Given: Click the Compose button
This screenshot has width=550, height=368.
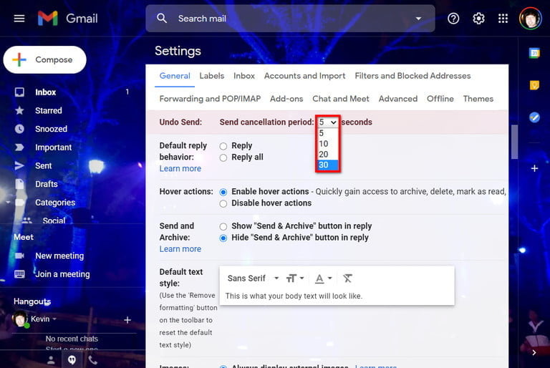Looking at the screenshot, I should 44,59.
